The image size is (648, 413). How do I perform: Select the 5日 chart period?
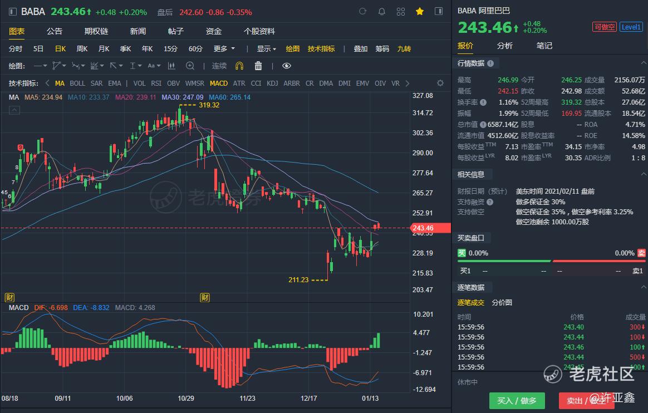point(38,49)
